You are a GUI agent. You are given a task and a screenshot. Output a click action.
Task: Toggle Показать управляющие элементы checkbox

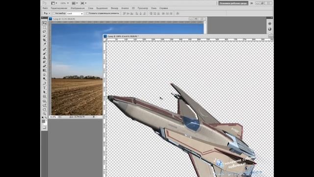click(x=87, y=13)
